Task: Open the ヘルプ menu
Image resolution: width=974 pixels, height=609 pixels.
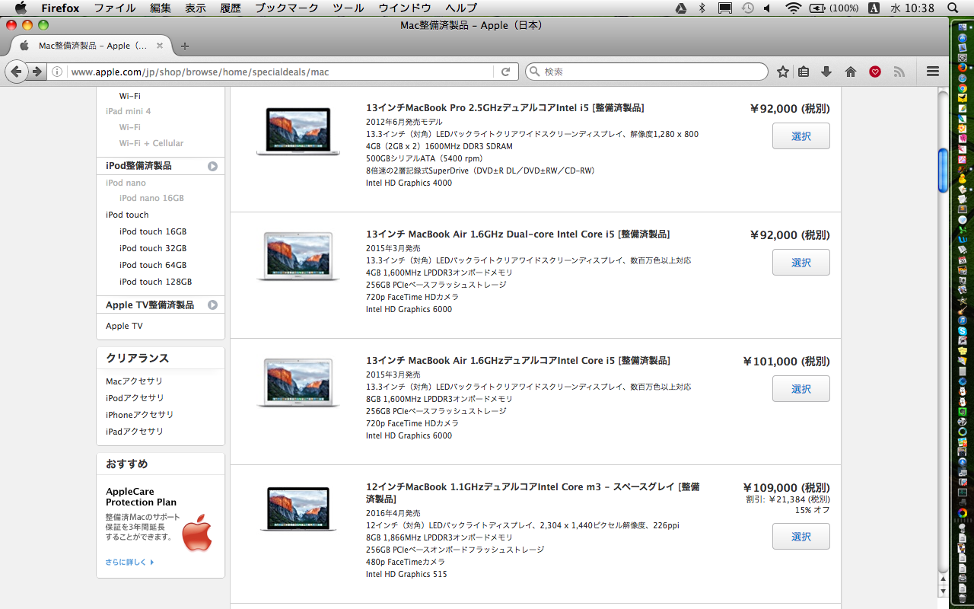Action: [461, 8]
